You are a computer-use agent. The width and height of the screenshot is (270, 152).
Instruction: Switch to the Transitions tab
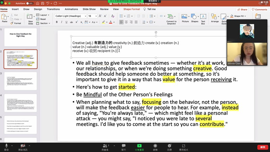click(x=53, y=9)
